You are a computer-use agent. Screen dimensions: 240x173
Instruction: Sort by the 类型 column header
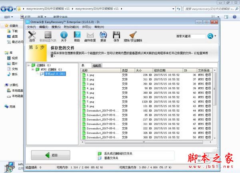tap(128, 70)
